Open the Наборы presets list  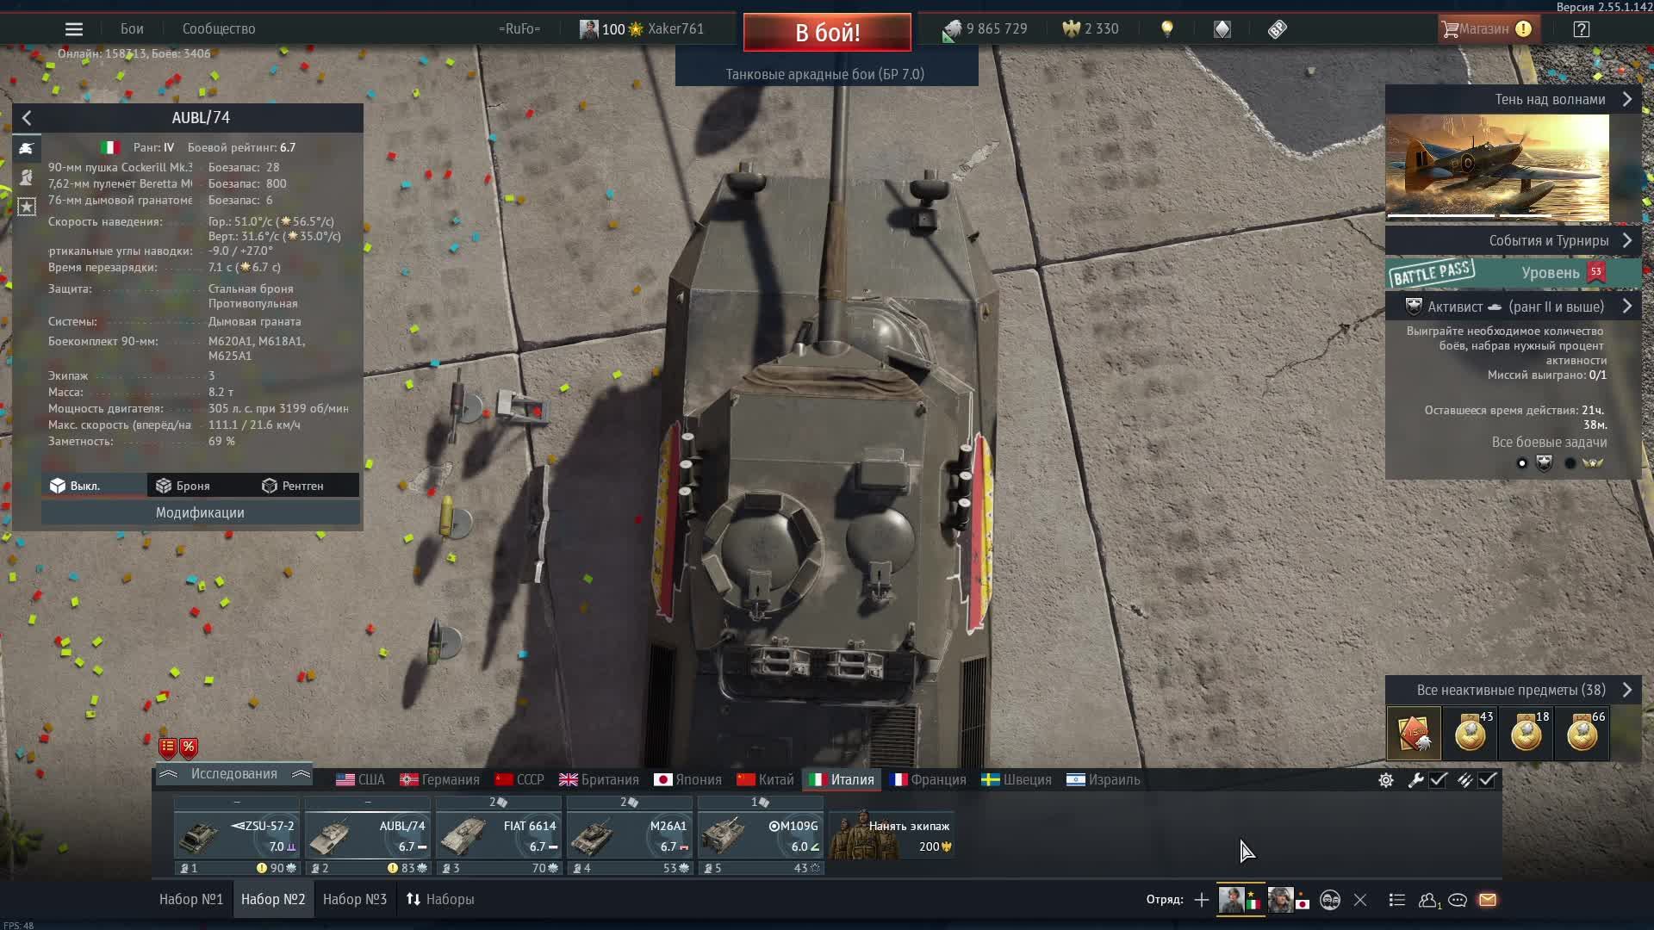point(440,899)
